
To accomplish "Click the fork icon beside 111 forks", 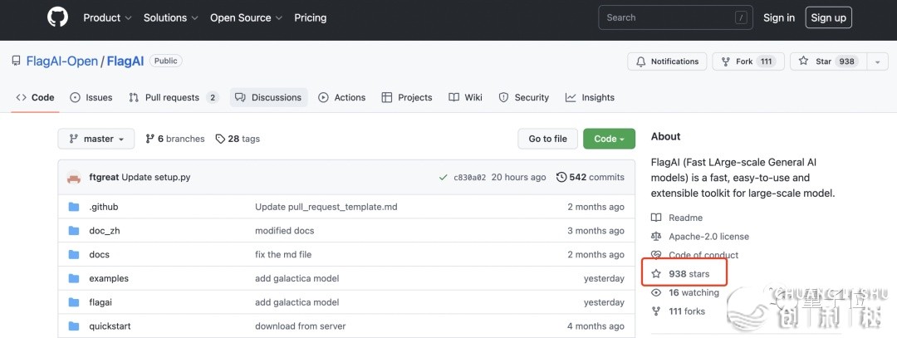I will pyautogui.click(x=656, y=311).
